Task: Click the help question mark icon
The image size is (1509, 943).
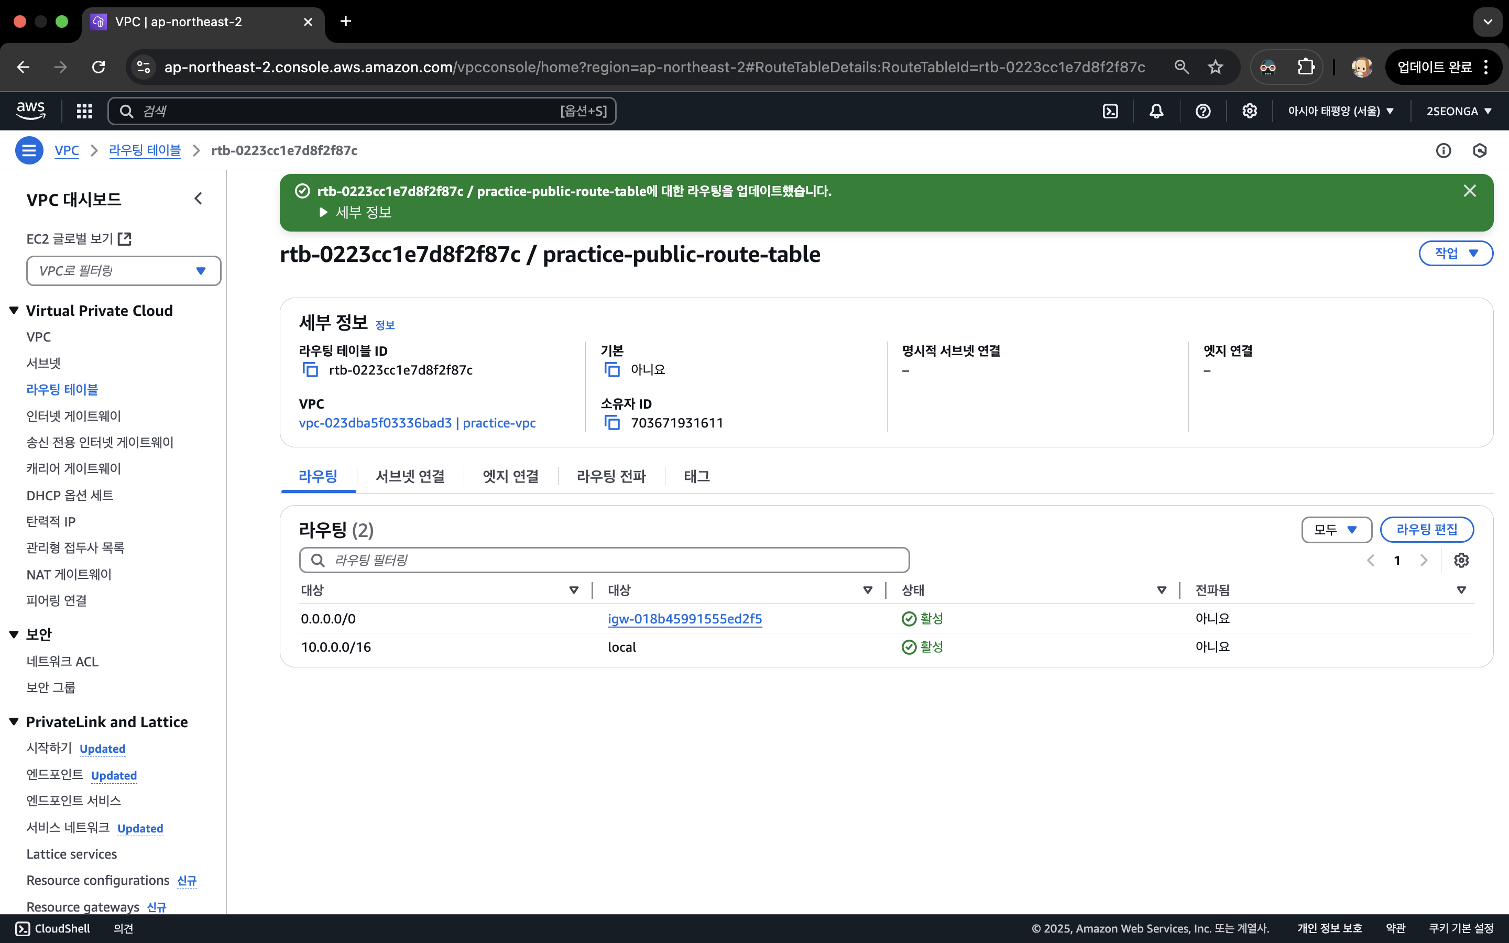Action: [1203, 111]
